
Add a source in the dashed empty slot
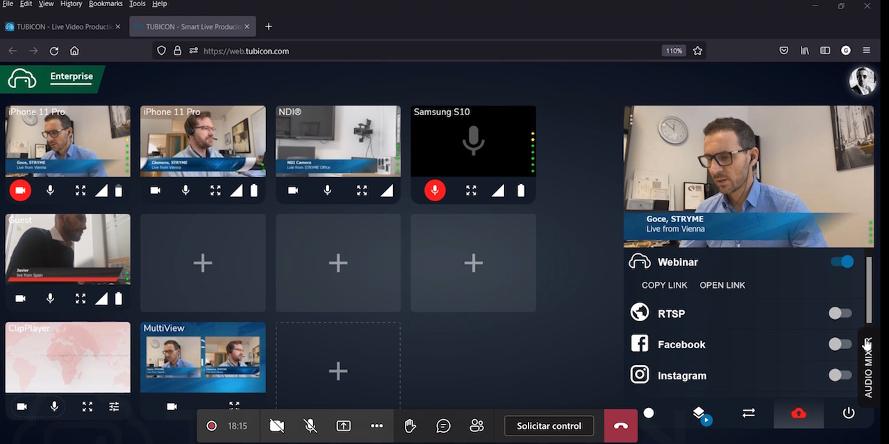[338, 371]
